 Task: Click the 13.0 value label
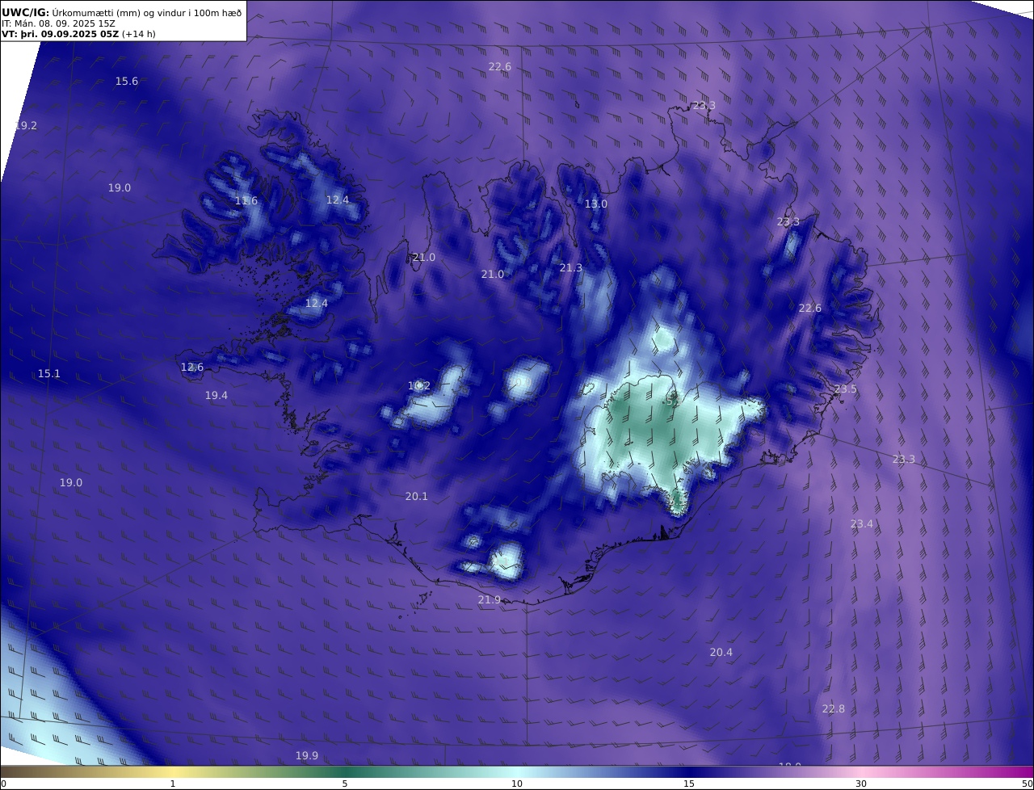(x=596, y=204)
